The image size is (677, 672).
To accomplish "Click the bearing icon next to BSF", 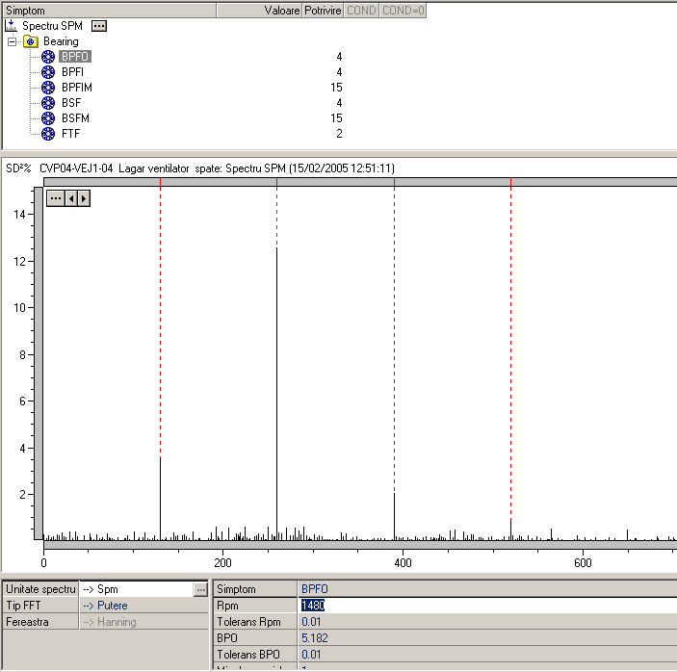I will (x=48, y=103).
